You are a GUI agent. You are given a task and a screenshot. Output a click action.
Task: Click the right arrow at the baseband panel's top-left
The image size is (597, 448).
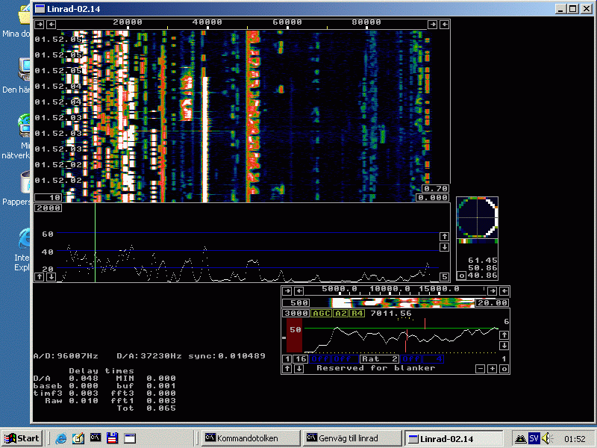click(287, 291)
